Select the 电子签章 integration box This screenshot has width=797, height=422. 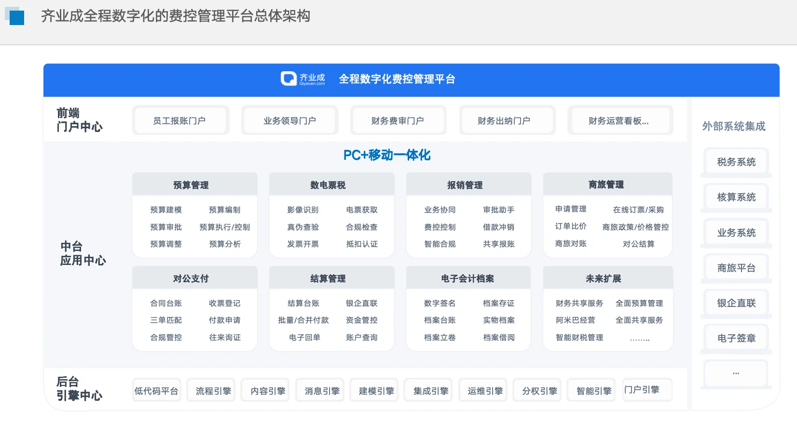[736, 339]
